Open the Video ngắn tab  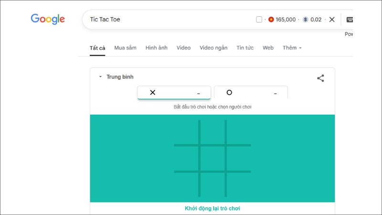coord(213,48)
